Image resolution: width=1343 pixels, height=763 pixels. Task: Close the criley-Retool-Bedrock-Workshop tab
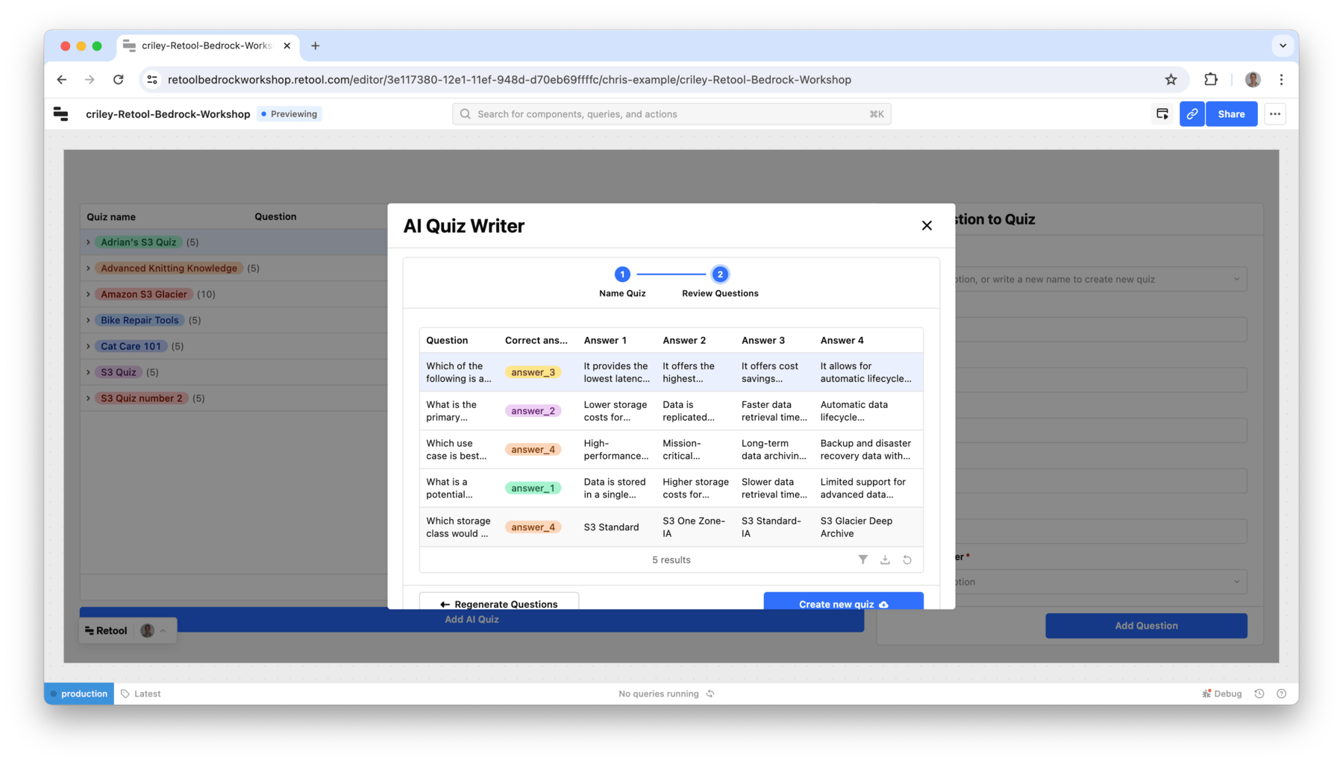287,45
